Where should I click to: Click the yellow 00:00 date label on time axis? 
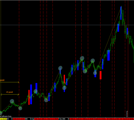click(x=3, y=119)
